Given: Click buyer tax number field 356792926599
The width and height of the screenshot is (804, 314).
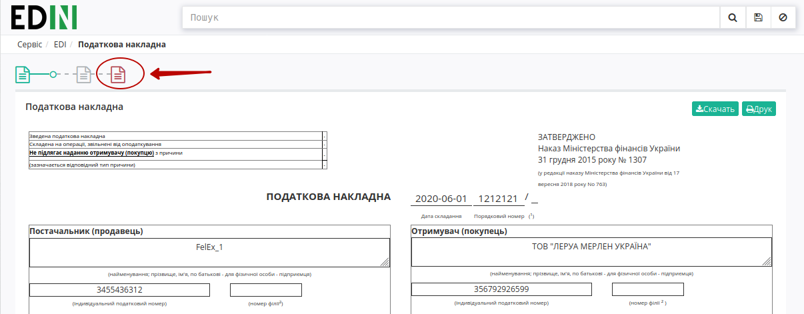Looking at the screenshot, I should pos(501,289).
